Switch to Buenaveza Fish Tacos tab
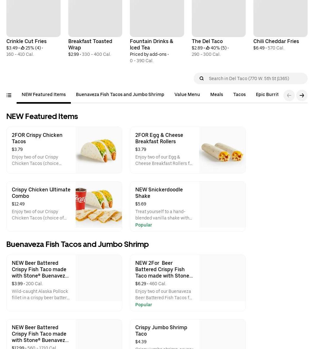Viewport: 314px width, 349px height. pyautogui.click(x=120, y=95)
